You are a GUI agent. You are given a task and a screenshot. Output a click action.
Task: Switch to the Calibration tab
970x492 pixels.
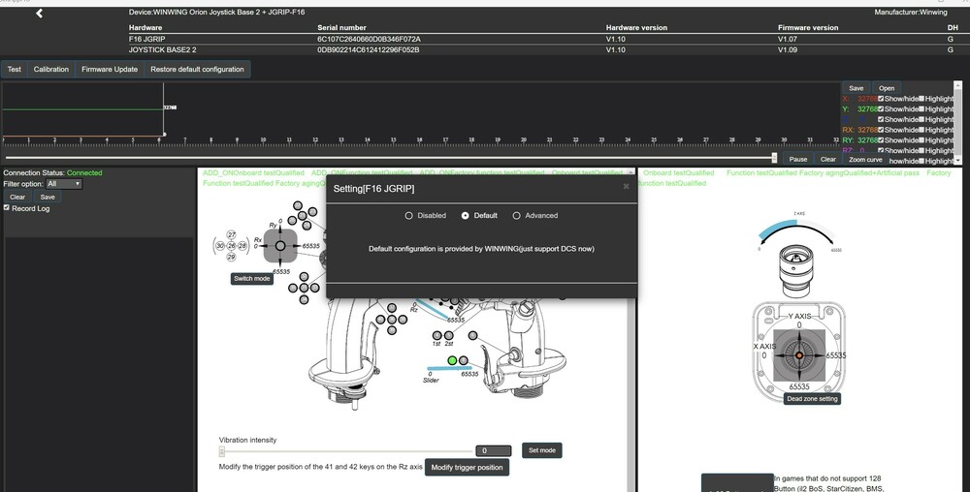[51, 69]
